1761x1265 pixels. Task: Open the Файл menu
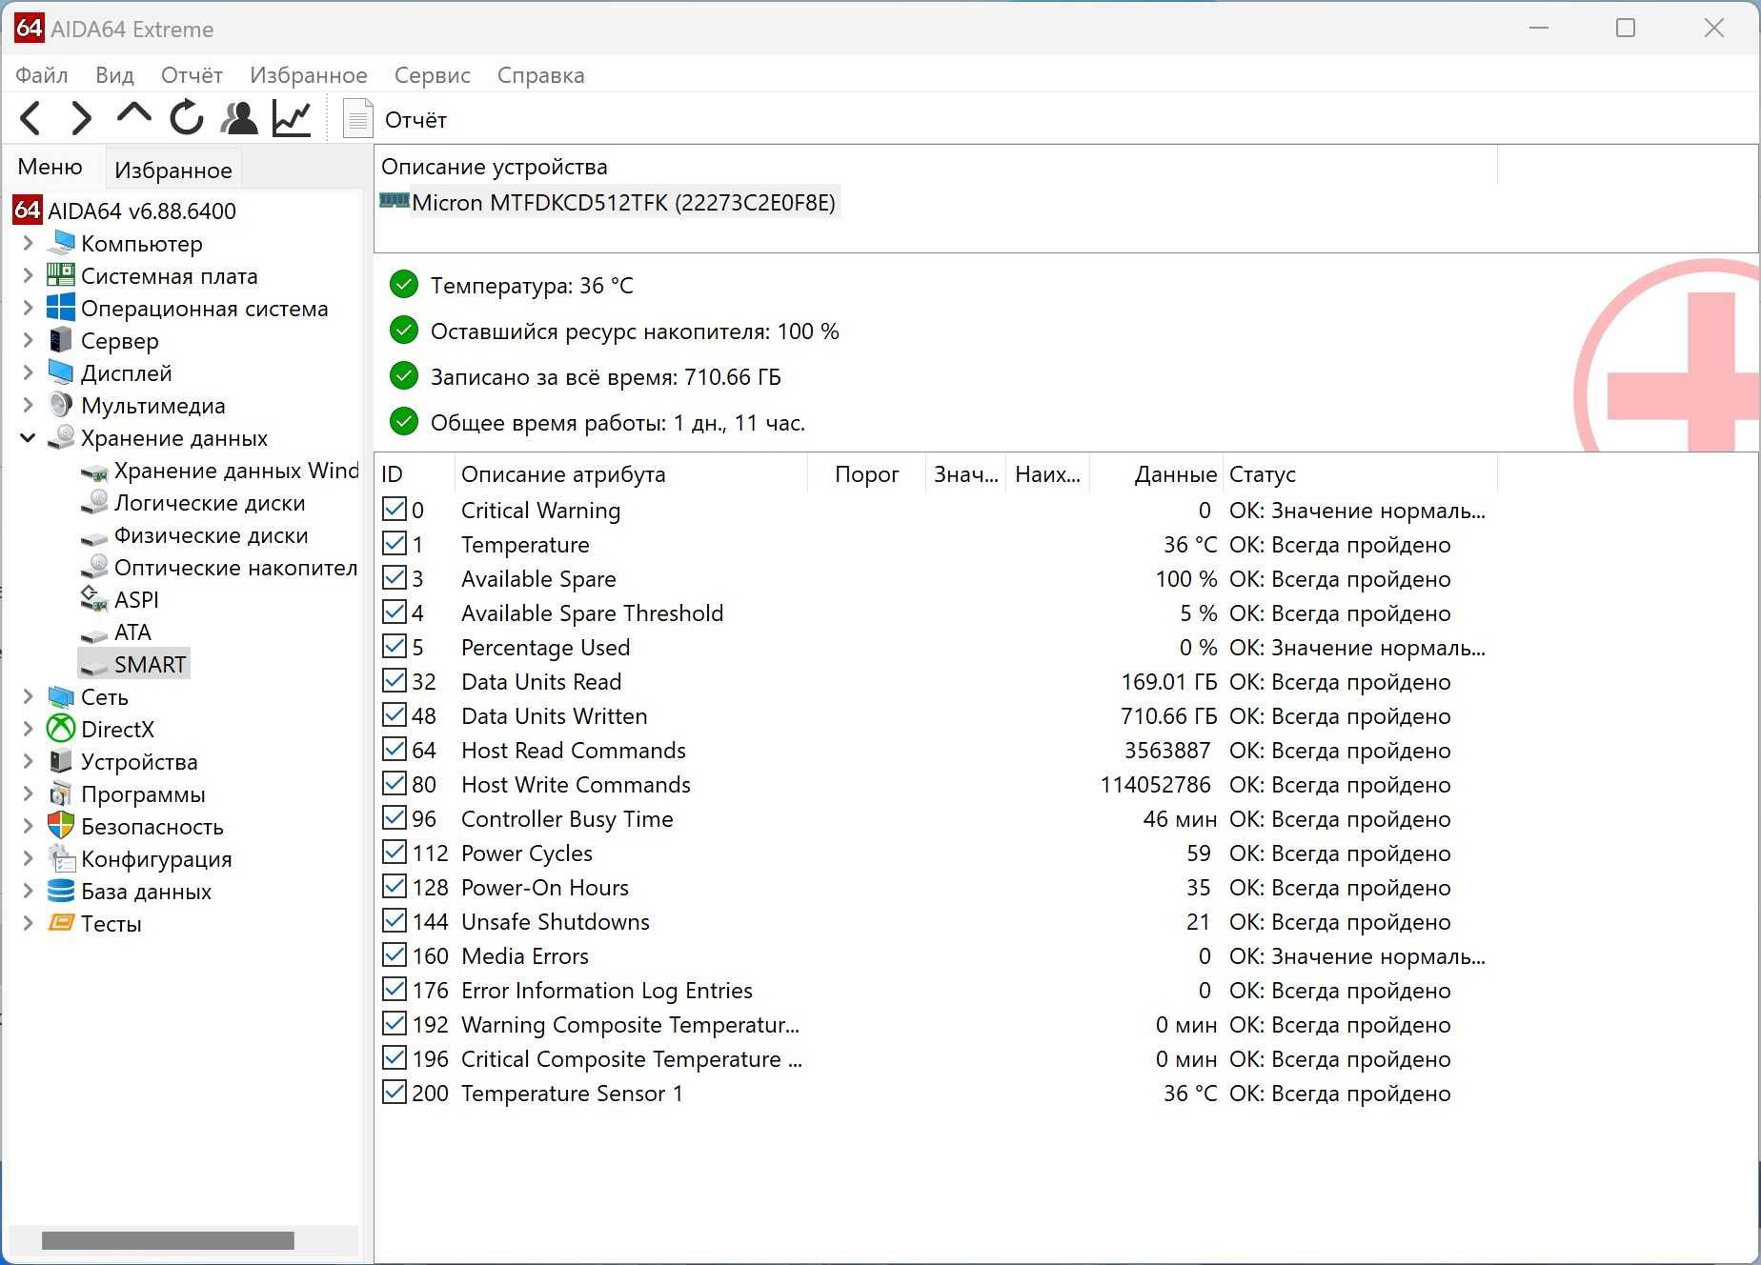click(42, 75)
